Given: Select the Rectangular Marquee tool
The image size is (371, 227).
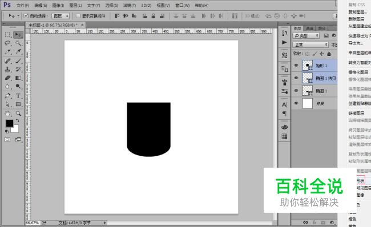Looking at the screenshot, I should click(7, 35).
